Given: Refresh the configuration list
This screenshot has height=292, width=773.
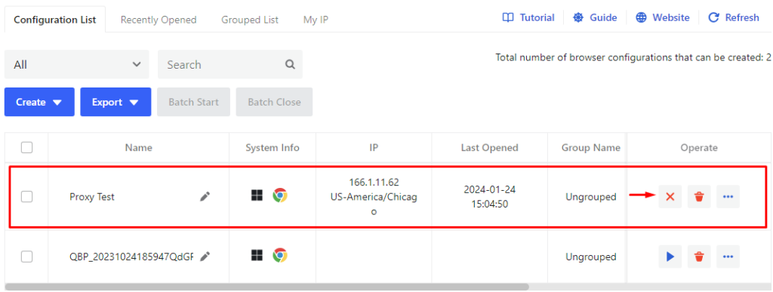Looking at the screenshot, I should [x=734, y=17].
